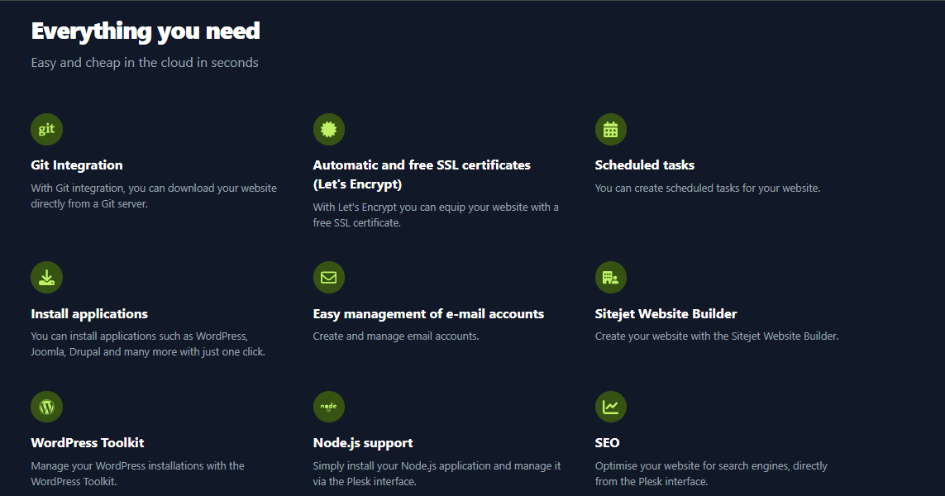Image resolution: width=945 pixels, height=496 pixels.
Task: Click the WordPress logo icon
Action: (46, 407)
